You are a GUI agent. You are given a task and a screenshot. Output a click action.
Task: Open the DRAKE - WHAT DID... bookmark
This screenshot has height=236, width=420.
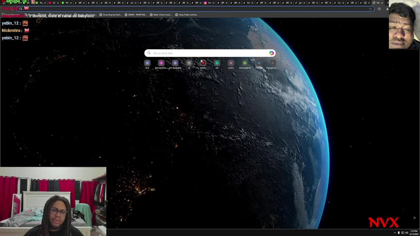[x=135, y=15]
